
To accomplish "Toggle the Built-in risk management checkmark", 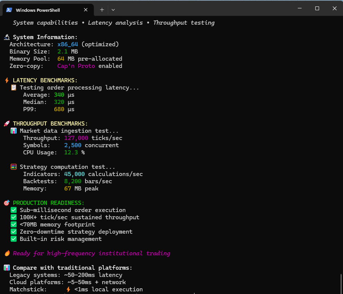I will tap(14, 239).
